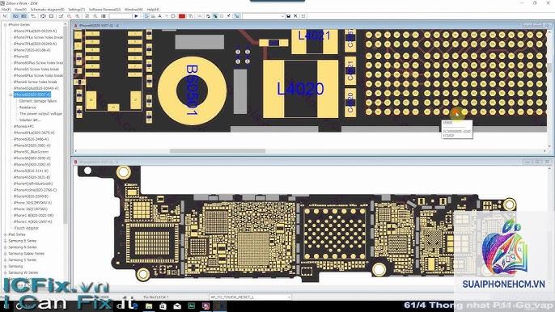The width and height of the screenshot is (555, 312).
Task: Select 'Element damage failure' tree item
Action: [38, 101]
